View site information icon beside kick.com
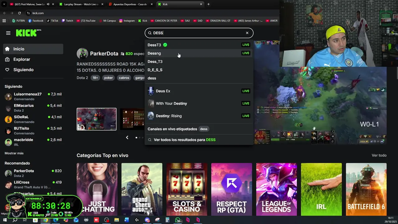The image size is (398, 224). (x=28, y=13)
